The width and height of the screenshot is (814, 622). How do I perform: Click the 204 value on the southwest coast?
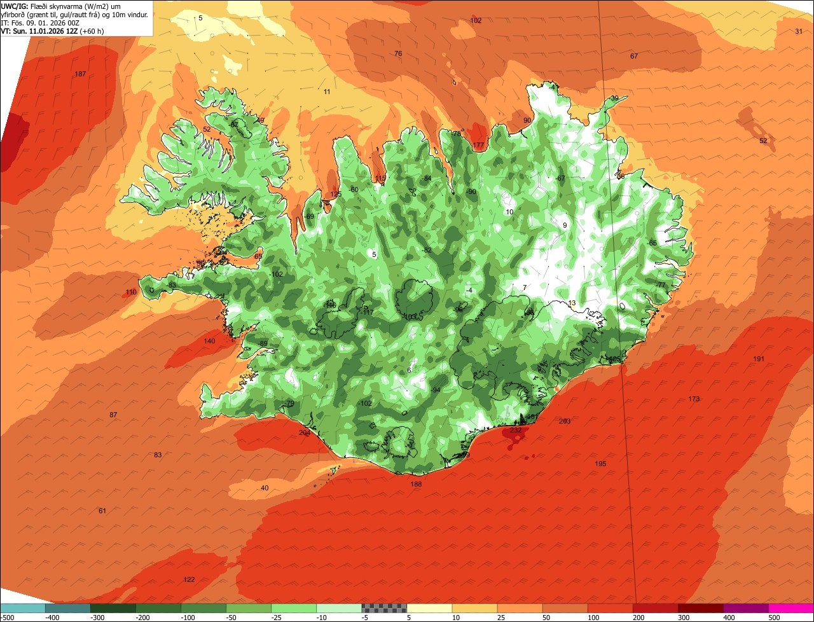305,432
